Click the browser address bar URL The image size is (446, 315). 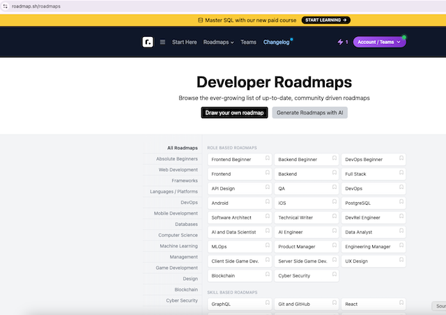coord(36,6)
